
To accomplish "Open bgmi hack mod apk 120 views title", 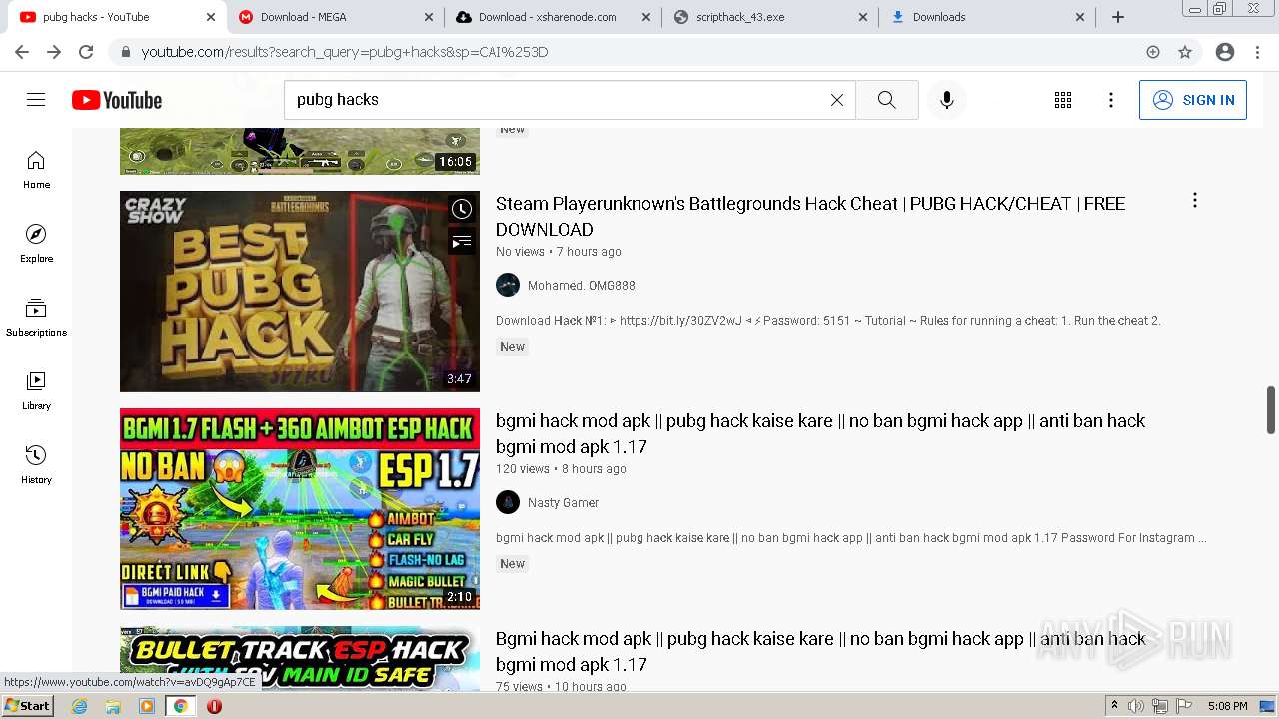I will pyautogui.click(x=820, y=433).
